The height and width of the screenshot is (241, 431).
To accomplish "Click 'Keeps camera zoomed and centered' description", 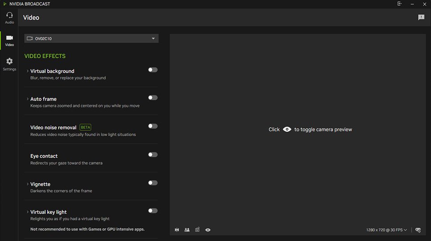I will tap(85, 106).
